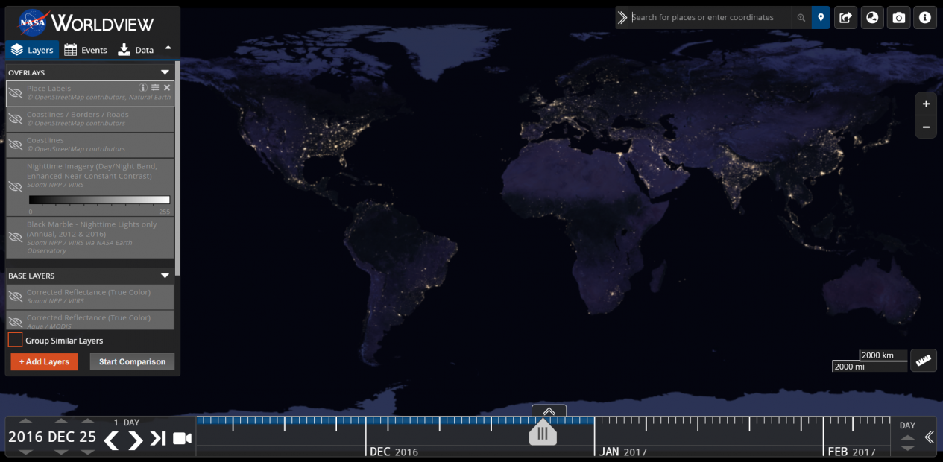Screen dimensions: 943x462
Task: Show Black Marble Nighttime Lights layer
Action: coord(15,237)
